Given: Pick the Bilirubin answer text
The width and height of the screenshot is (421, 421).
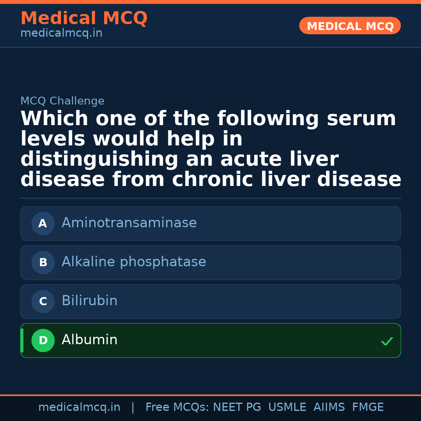Looking at the screenshot, I should tap(89, 301).
